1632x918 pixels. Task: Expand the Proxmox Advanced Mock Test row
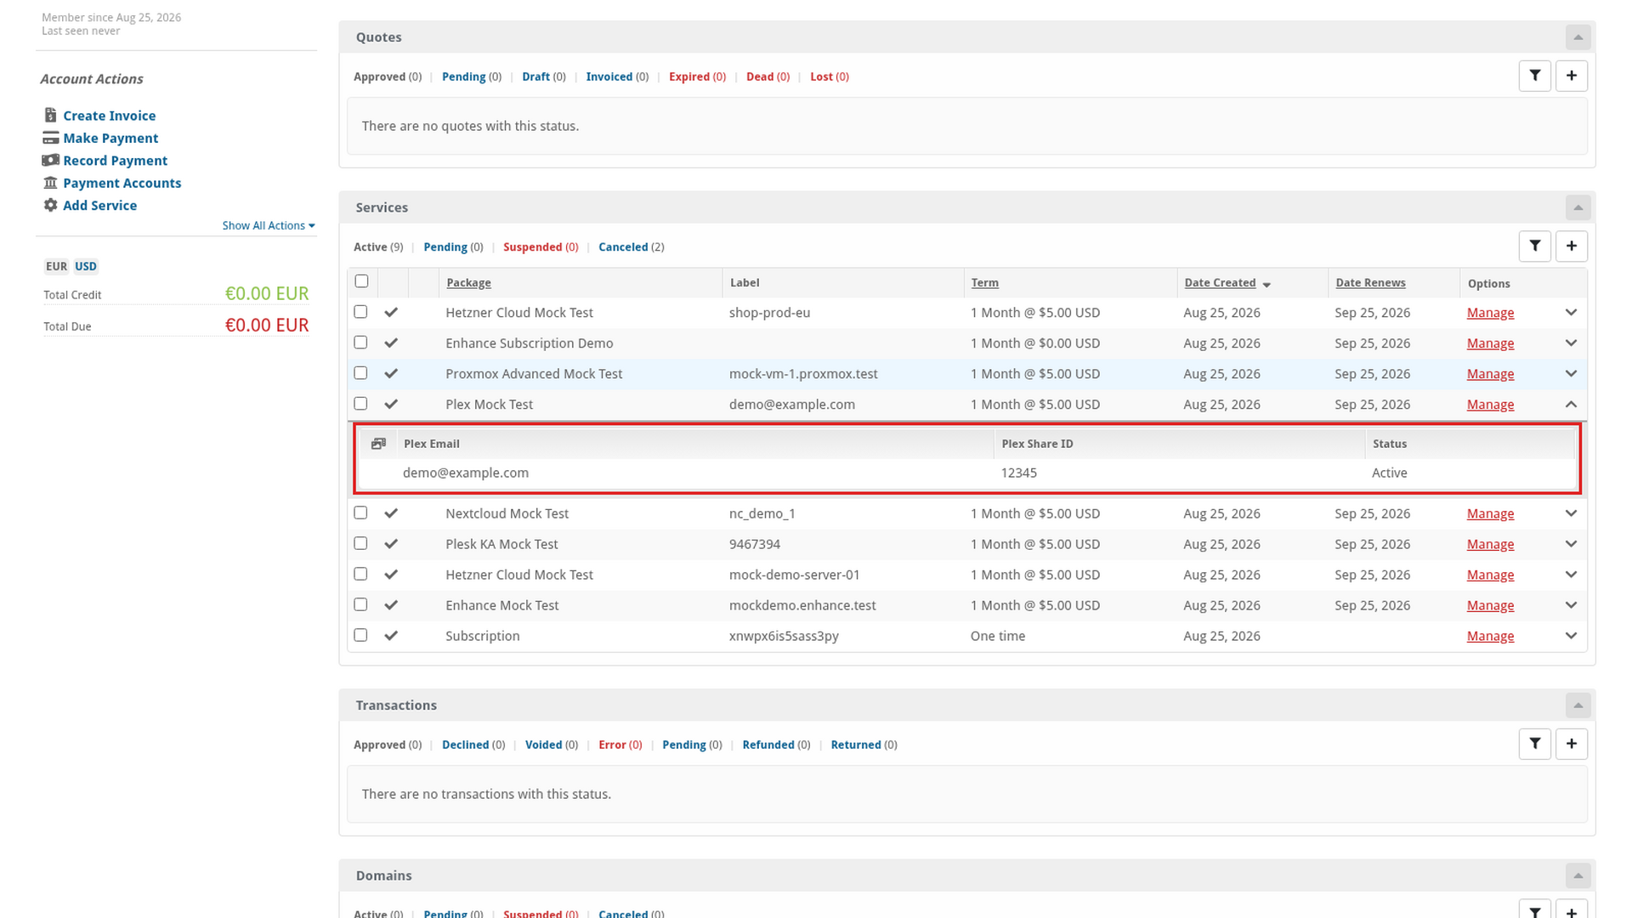click(x=1571, y=374)
